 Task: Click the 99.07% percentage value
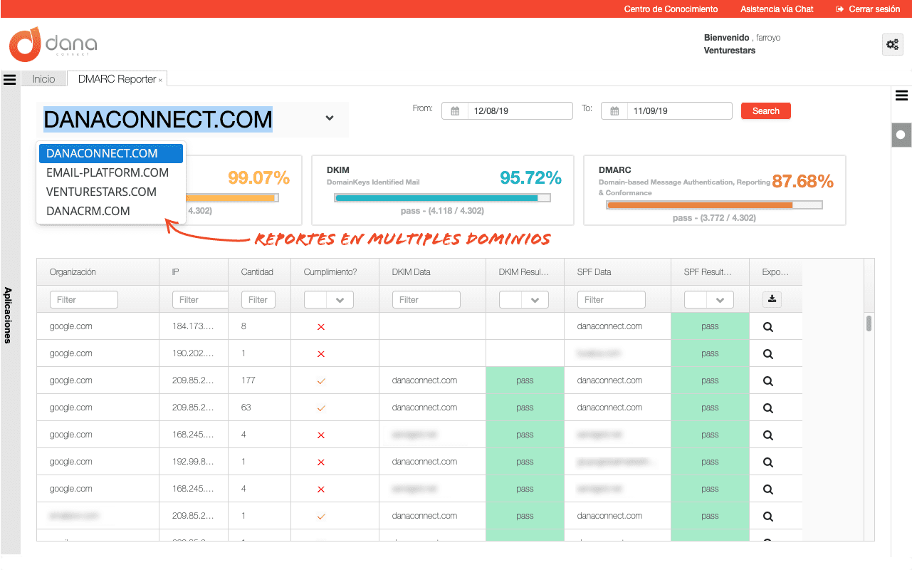pyautogui.click(x=258, y=178)
